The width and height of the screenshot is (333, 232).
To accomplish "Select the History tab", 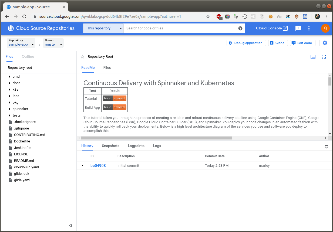I will [87, 146].
